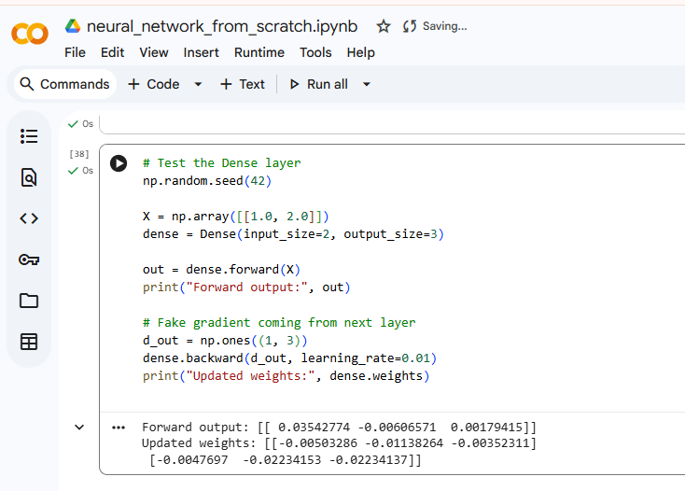
Task: Open the Run all dropdown arrow
Action: 367,84
